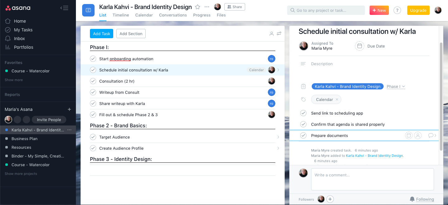Add a follower with the plus icon
Image resolution: width=448 pixels, height=205 pixels.
pyautogui.click(x=330, y=199)
